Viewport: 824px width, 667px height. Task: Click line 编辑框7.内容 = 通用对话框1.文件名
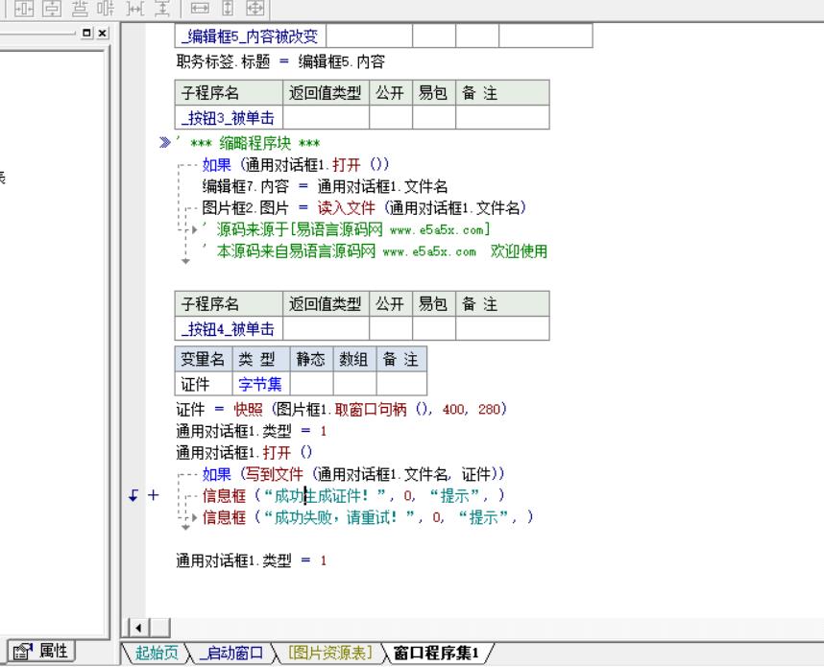click(325, 186)
